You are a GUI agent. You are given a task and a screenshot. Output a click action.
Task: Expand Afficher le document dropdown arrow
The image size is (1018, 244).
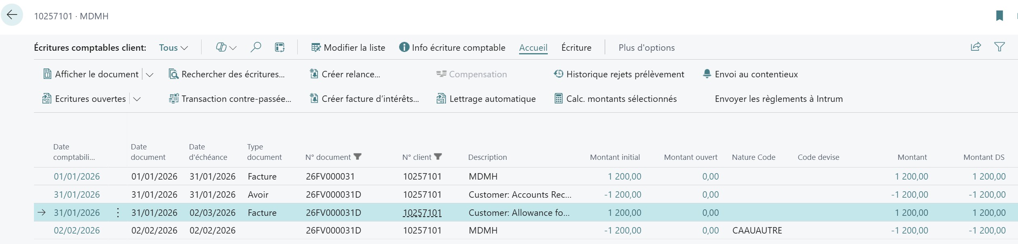pyautogui.click(x=149, y=74)
